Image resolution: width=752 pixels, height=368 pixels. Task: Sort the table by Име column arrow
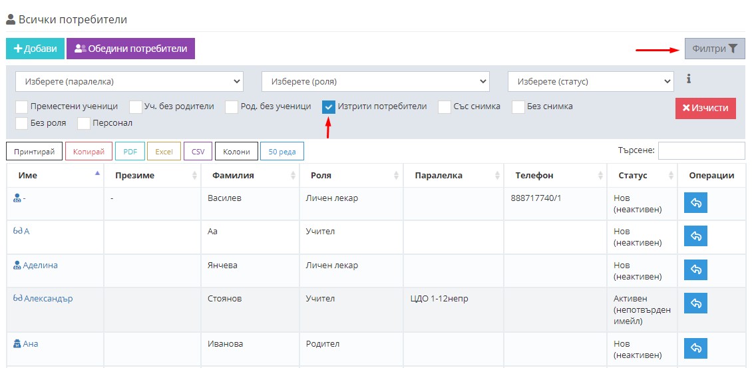pyautogui.click(x=97, y=174)
